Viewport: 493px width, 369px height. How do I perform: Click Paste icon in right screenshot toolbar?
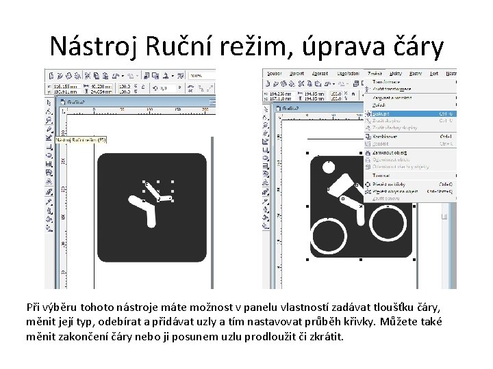point(318,84)
